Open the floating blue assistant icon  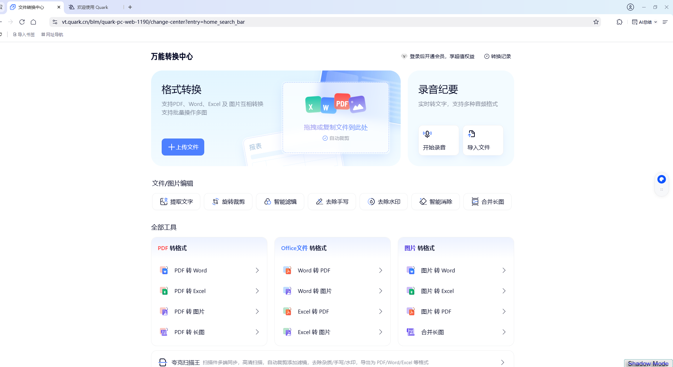click(x=661, y=179)
